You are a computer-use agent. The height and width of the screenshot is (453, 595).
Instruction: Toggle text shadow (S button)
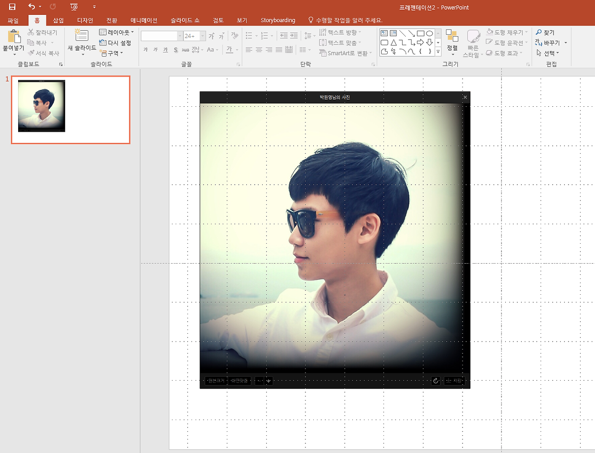pyautogui.click(x=176, y=50)
